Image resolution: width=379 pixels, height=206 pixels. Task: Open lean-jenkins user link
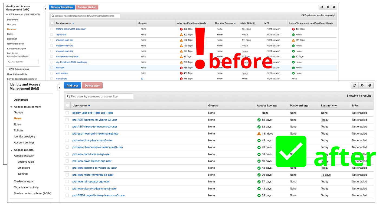pos(62,73)
